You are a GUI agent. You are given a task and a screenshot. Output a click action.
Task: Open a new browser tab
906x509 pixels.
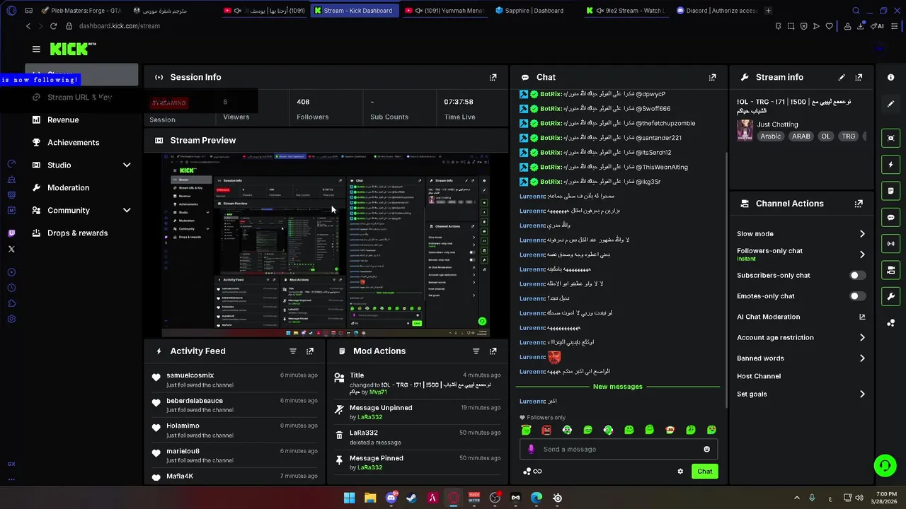point(769,11)
